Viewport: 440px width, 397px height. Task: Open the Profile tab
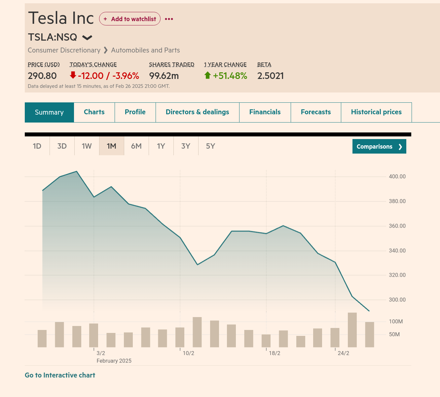tap(135, 112)
